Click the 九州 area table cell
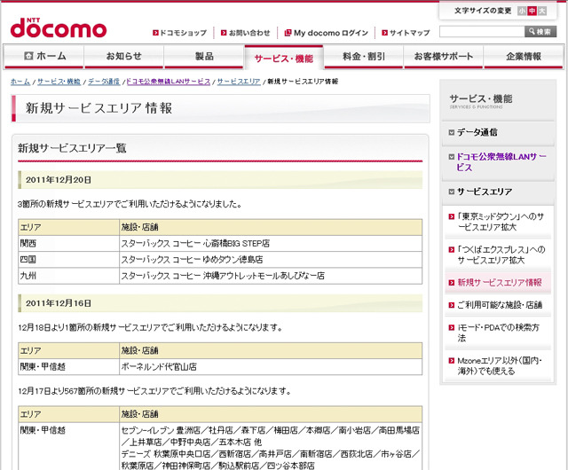 (x=69, y=276)
